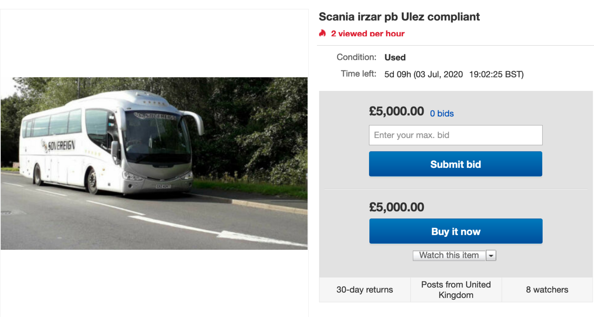Click the £5,000.00 price above Buy it now
The image size is (594, 317).
[x=396, y=207]
